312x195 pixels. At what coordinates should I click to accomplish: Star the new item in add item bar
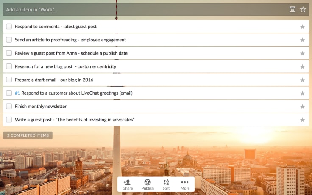(x=303, y=9)
